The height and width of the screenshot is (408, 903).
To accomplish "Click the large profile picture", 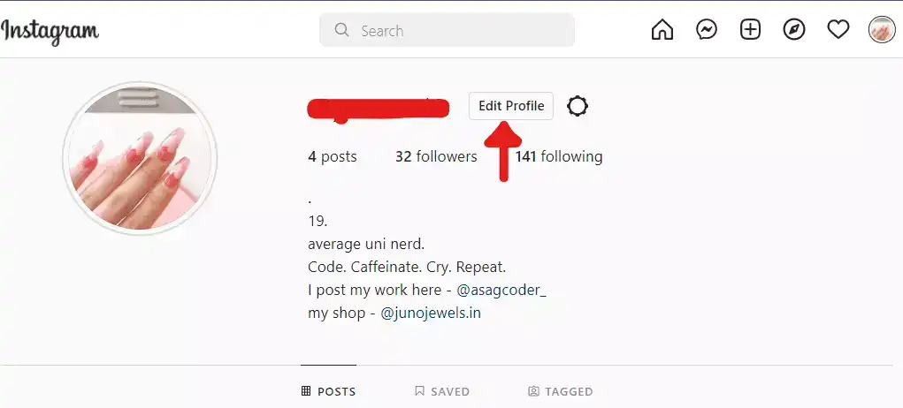I will click(x=140, y=158).
